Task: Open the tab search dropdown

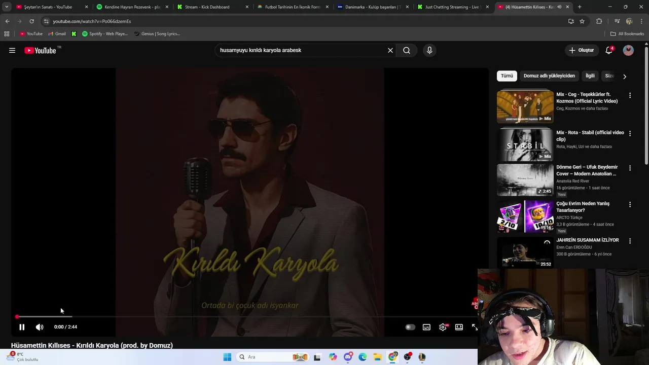Action: (x=7, y=7)
